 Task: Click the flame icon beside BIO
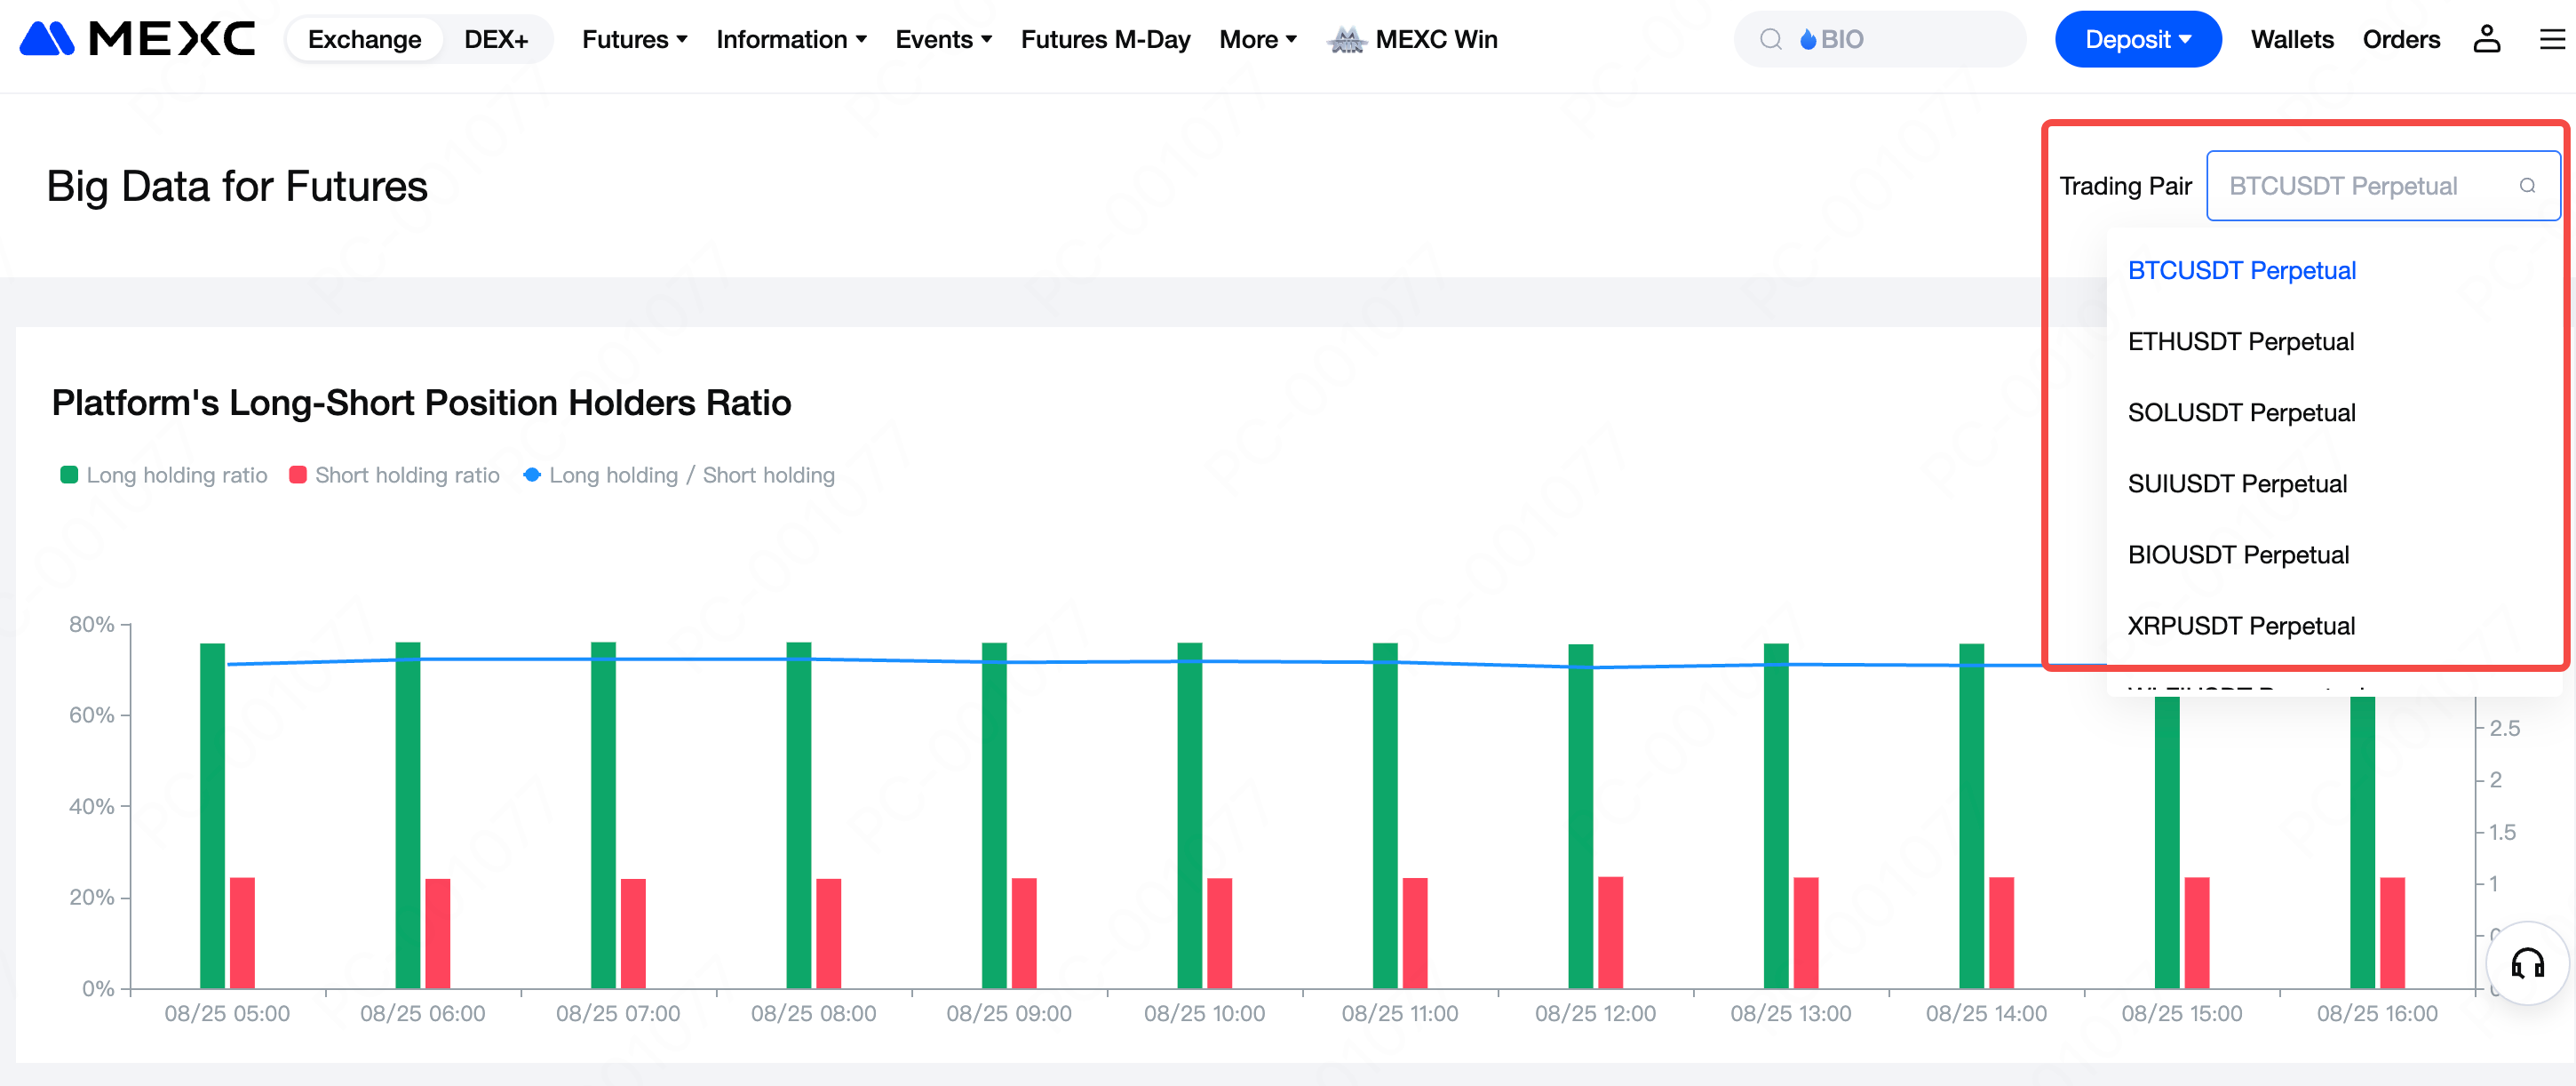click(1808, 39)
